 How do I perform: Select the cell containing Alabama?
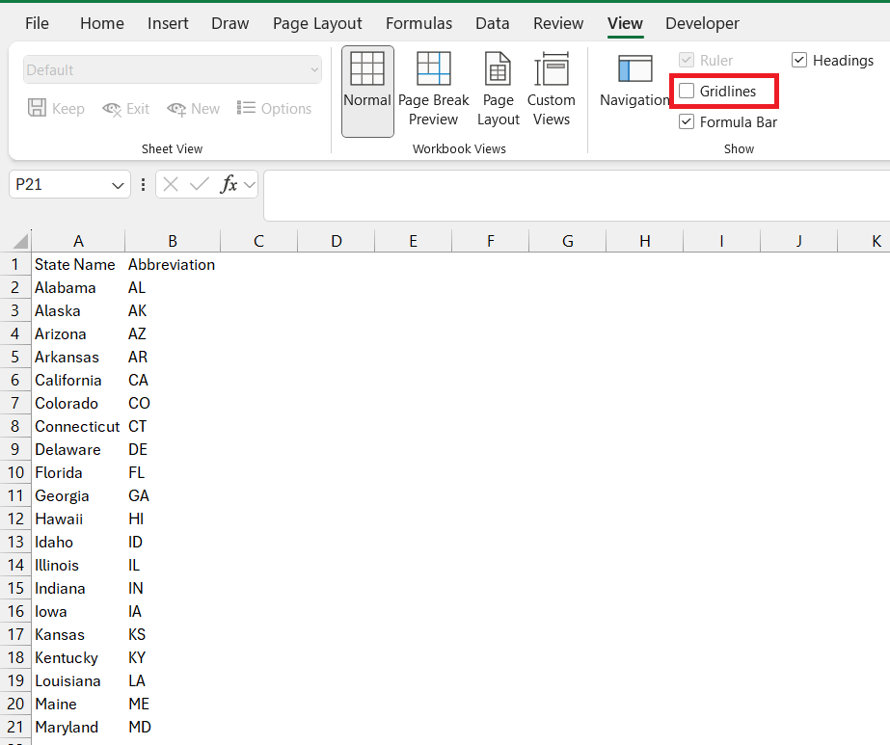tap(78, 287)
